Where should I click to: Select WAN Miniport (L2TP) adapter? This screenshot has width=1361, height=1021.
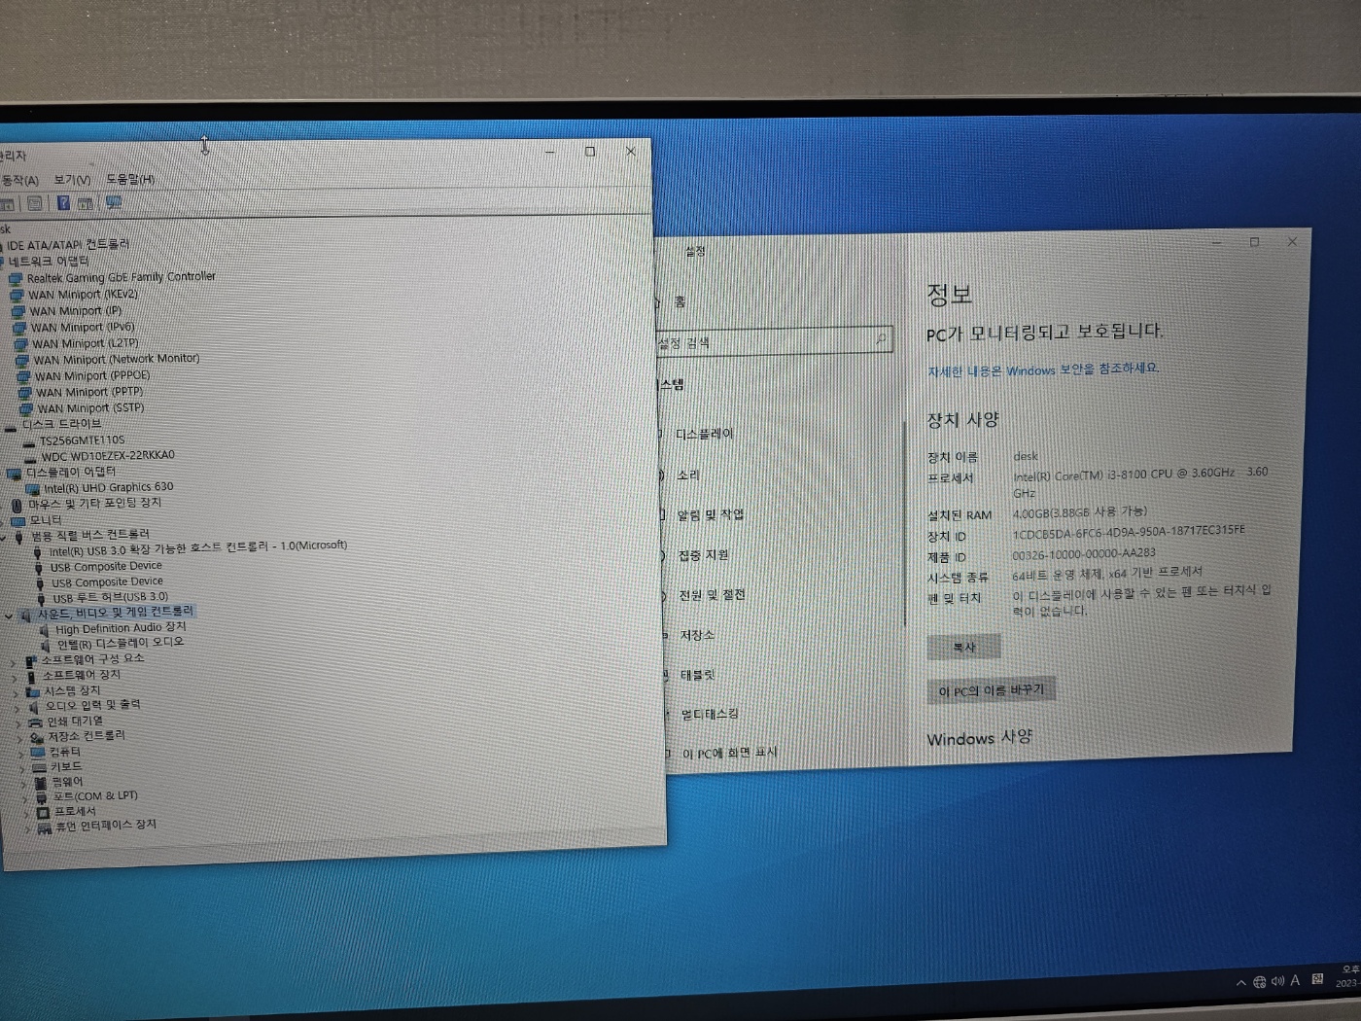tap(85, 343)
